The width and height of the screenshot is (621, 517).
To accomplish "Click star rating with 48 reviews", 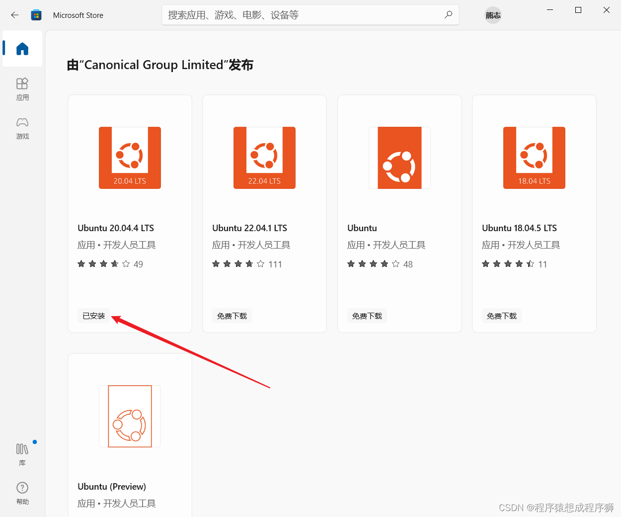I will coord(380,264).
